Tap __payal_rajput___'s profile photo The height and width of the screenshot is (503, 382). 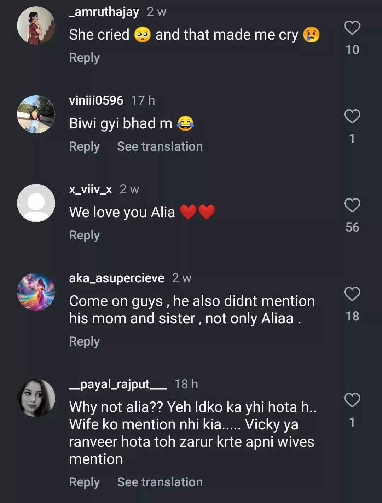pyautogui.click(x=36, y=398)
